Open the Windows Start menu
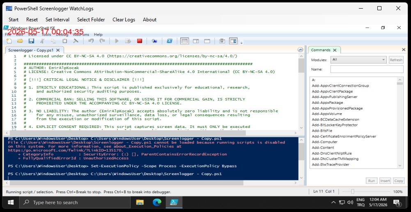Viewport: 411px width, 212px height. click(11, 202)
